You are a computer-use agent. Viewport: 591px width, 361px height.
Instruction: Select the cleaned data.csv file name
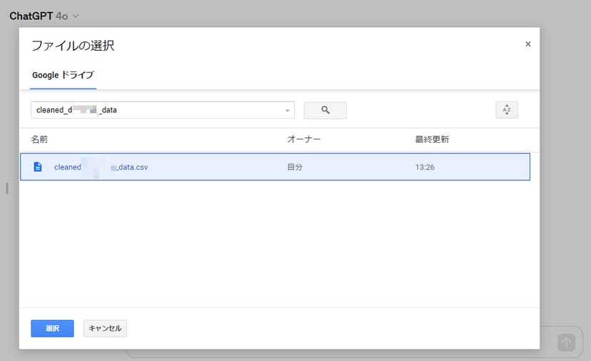101,167
